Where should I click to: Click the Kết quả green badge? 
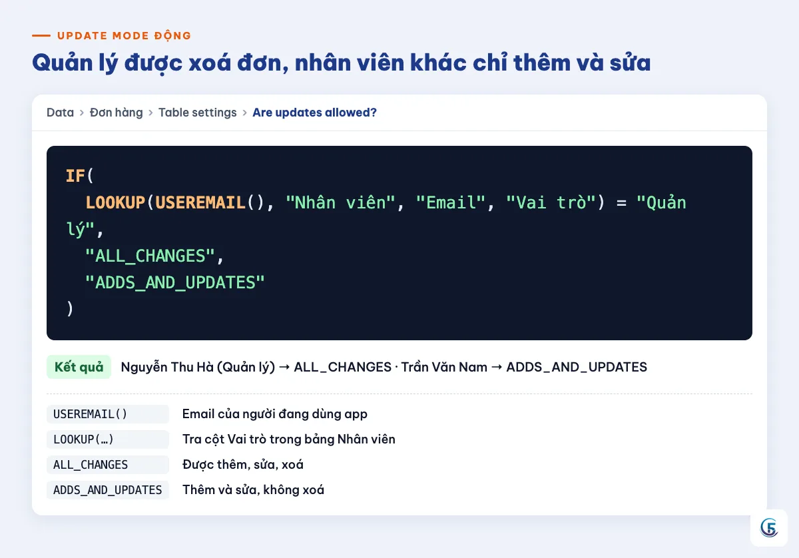coord(79,367)
